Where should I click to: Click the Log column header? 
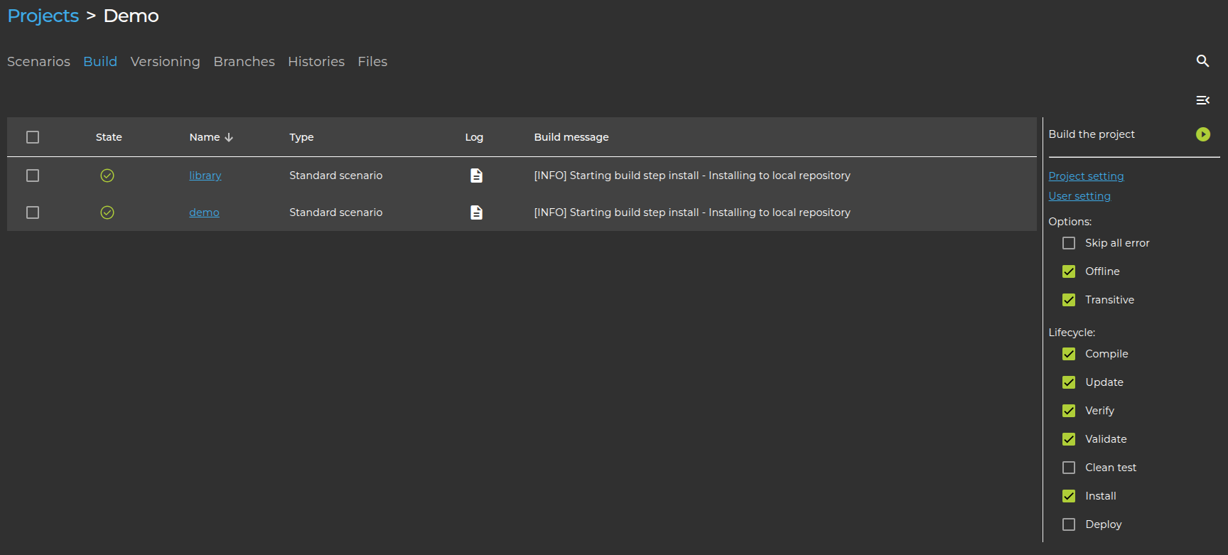474,137
